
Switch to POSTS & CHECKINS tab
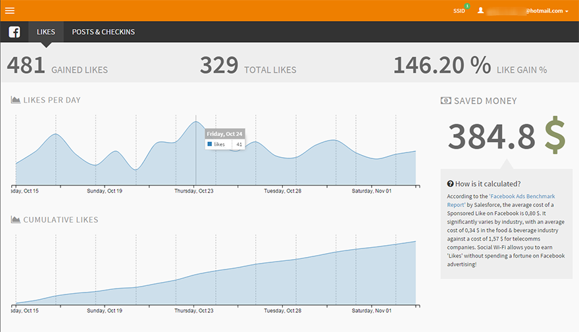103,32
